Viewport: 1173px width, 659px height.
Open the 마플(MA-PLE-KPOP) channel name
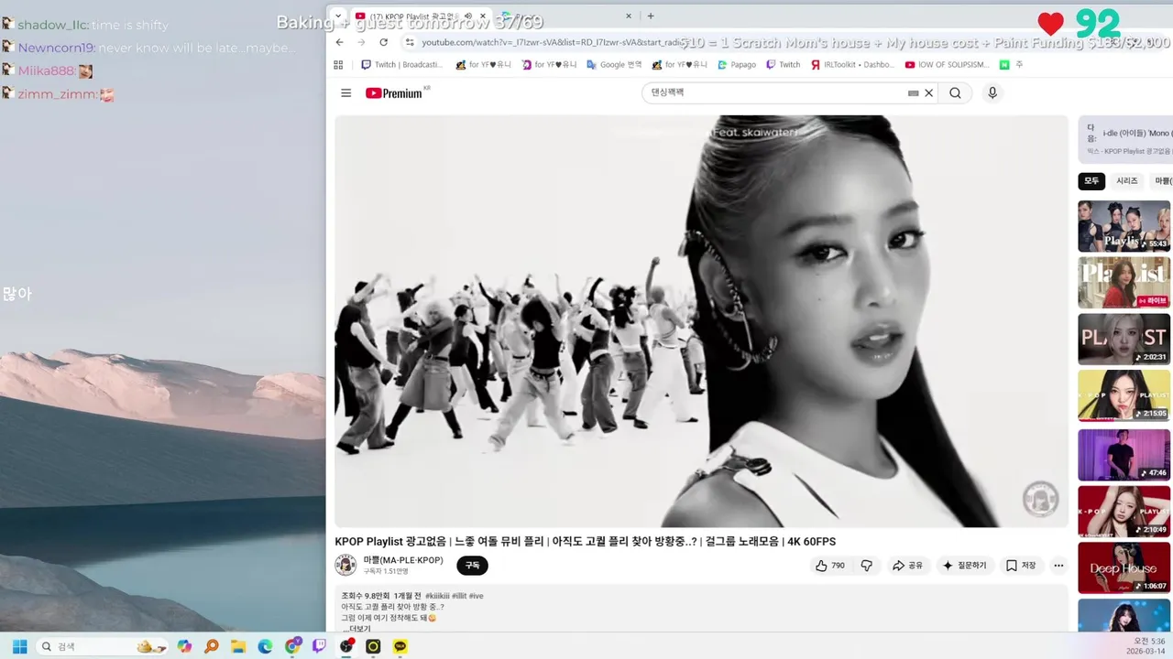(403, 560)
